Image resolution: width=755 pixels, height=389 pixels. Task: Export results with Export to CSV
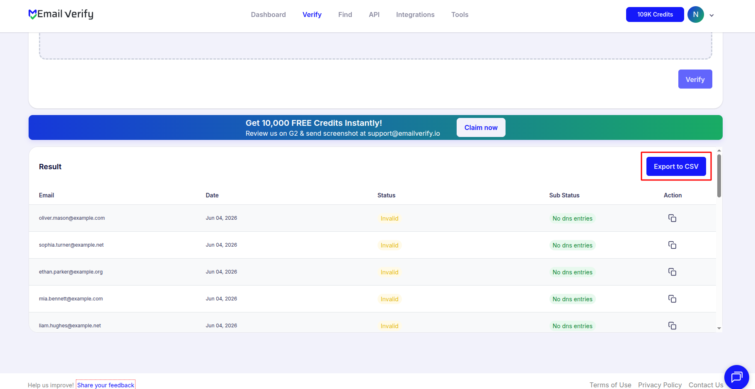676,166
